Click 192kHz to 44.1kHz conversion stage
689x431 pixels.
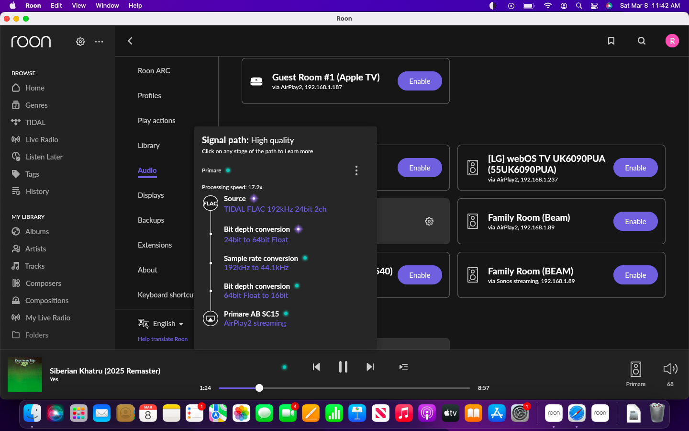click(256, 268)
